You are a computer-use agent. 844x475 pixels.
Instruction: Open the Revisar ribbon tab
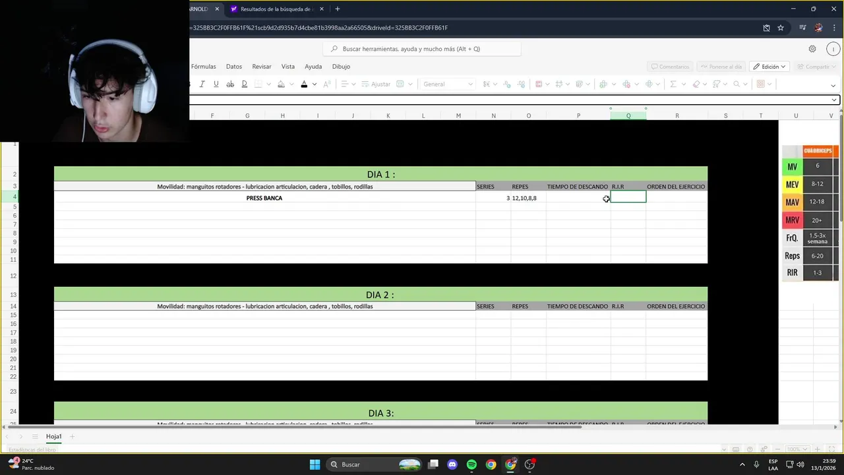tap(262, 67)
